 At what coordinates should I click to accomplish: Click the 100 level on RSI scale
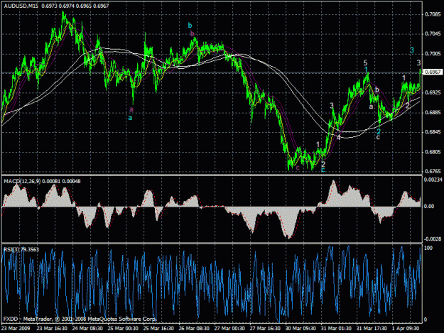pos(428,248)
